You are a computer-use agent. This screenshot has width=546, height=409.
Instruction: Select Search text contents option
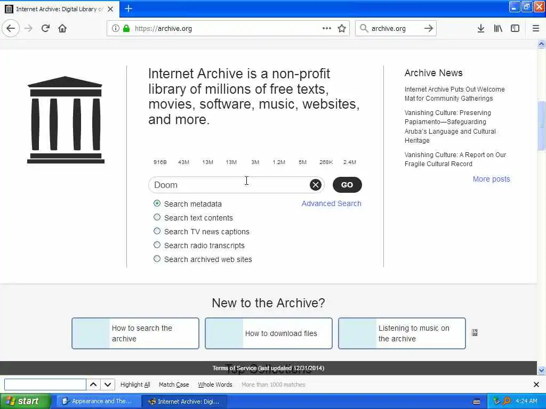pos(157,217)
